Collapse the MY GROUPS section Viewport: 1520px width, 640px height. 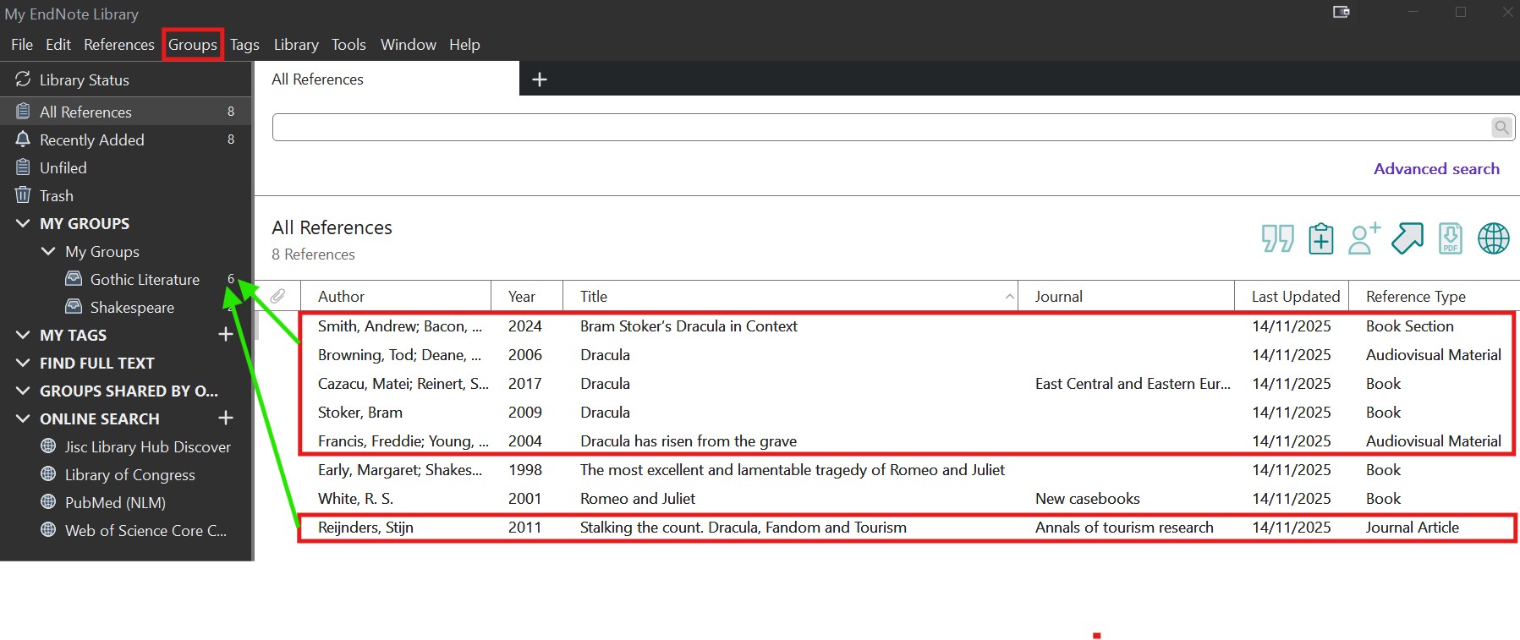tap(23, 223)
